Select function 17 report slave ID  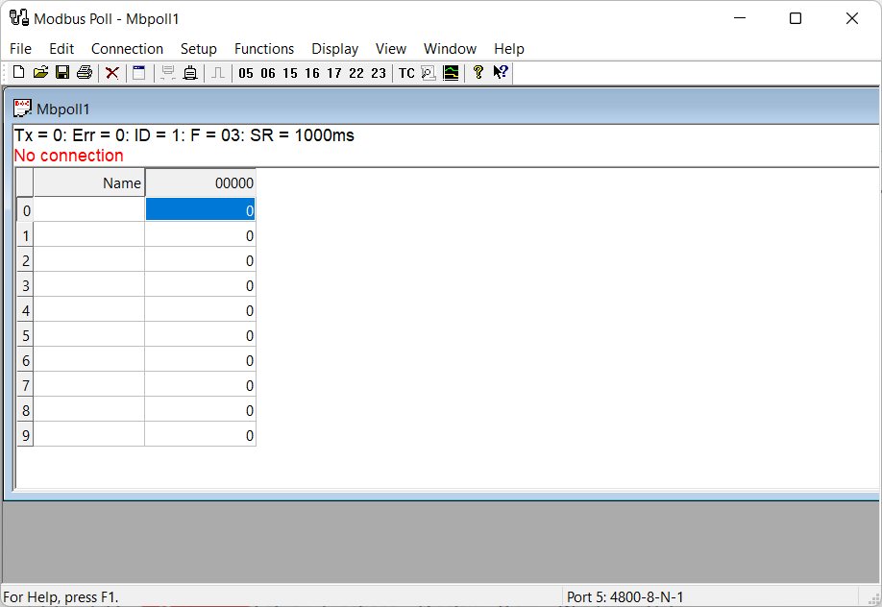pos(334,73)
